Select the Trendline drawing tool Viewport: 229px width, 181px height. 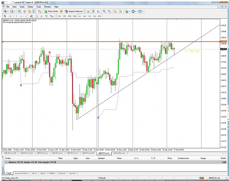[x=26, y=16]
